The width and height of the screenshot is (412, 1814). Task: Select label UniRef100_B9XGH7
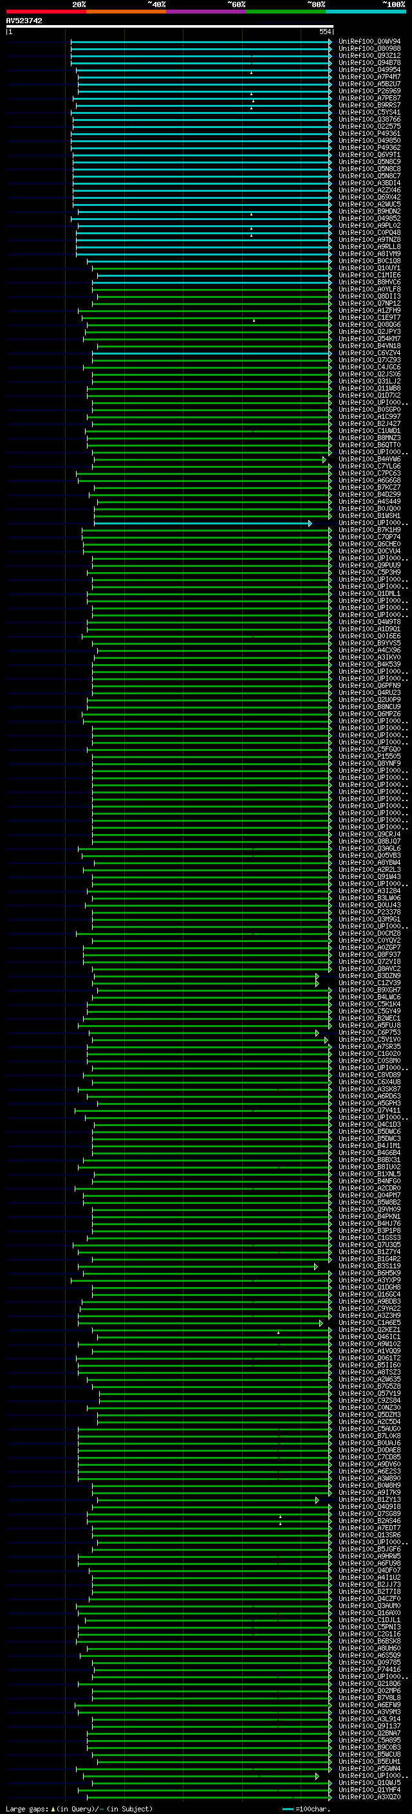370,990
